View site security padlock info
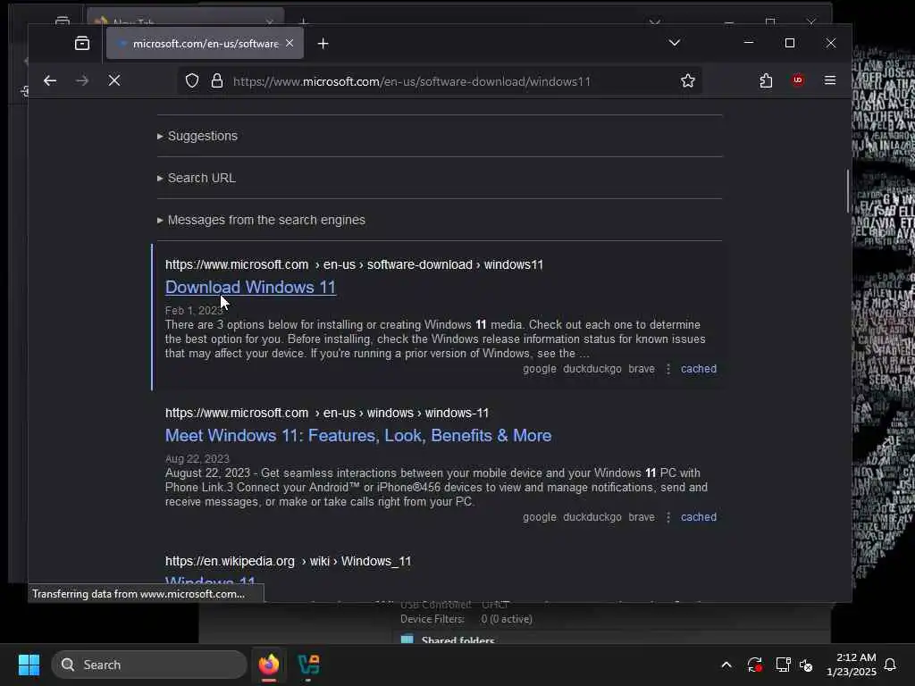The height and width of the screenshot is (686, 915). (217, 81)
